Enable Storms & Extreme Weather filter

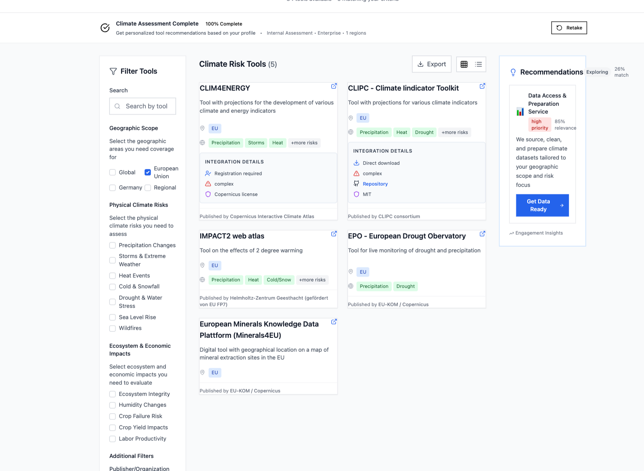[112, 260]
